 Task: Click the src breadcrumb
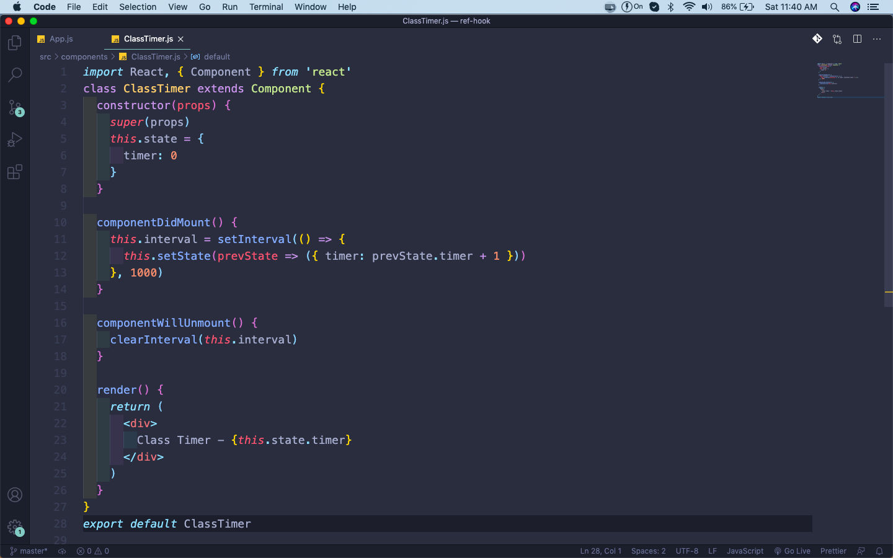point(45,56)
